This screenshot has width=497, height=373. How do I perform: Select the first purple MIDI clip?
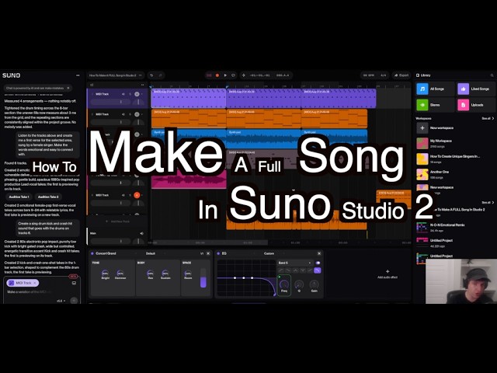pyautogui.click(x=189, y=99)
